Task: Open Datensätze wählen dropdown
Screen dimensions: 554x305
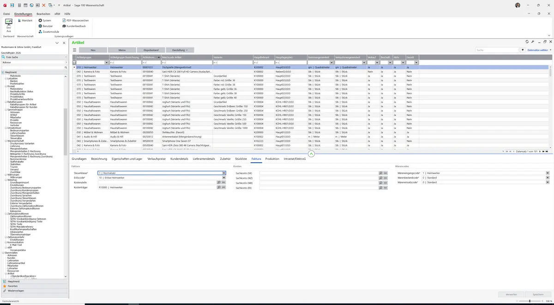Action: click(x=540, y=50)
